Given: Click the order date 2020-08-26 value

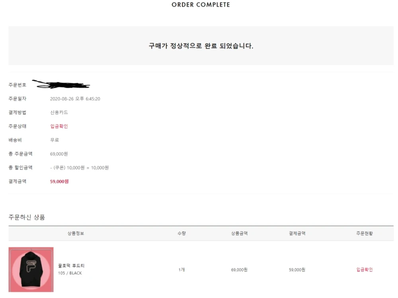Looking at the screenshot, I should 75,99.
